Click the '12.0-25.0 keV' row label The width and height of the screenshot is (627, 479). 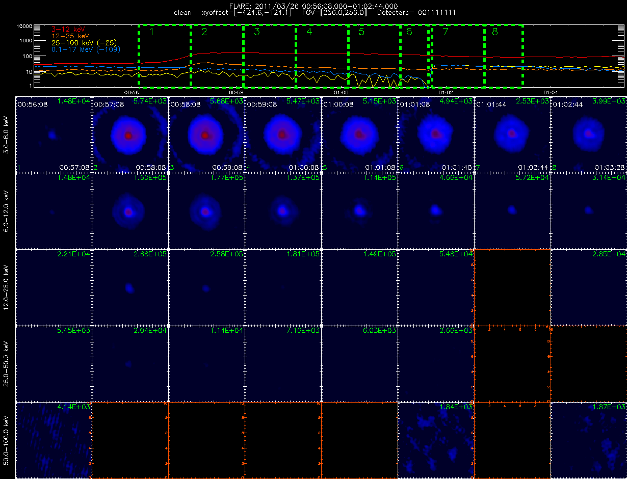[6, 287]
